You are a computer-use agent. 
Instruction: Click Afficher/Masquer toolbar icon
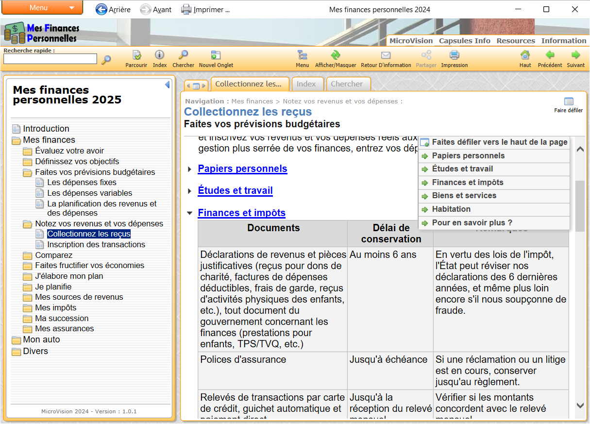tap(336, 55)
